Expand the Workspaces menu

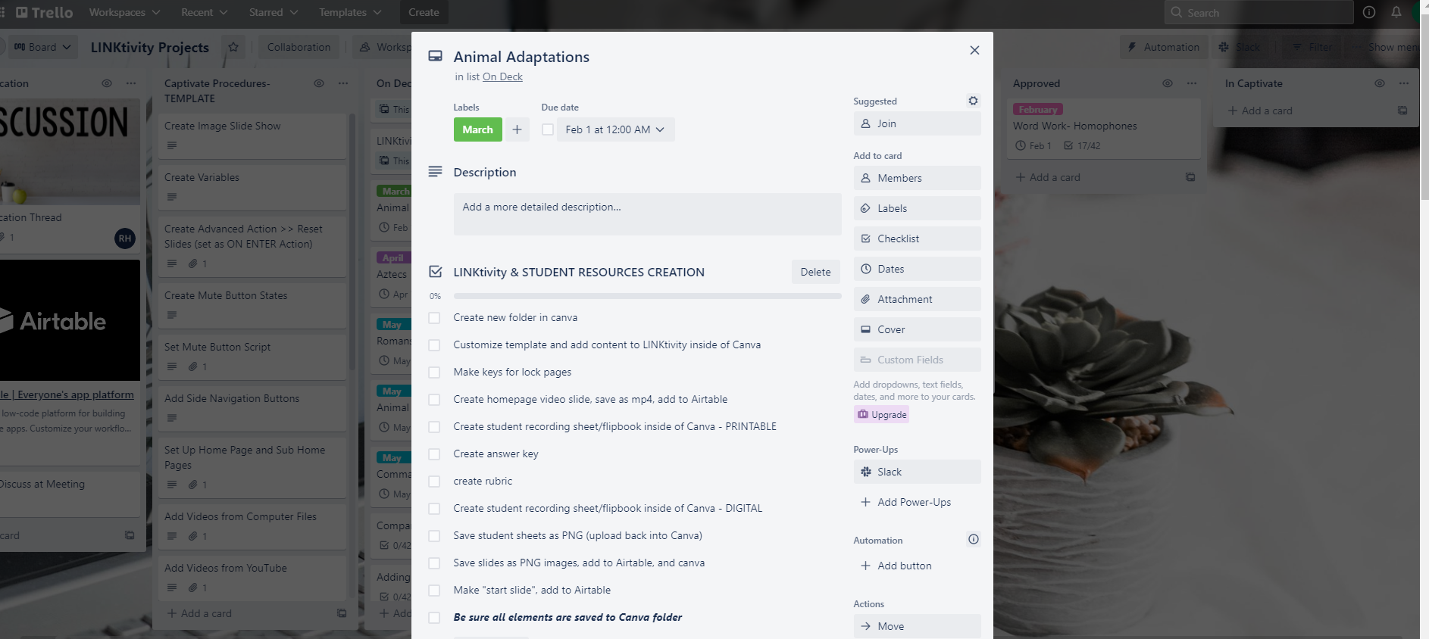[124, 12]
